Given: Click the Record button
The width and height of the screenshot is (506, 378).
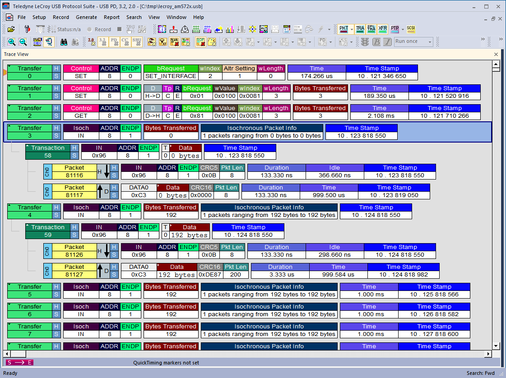Looking at the screenshot, I should [x=99, y=29].
